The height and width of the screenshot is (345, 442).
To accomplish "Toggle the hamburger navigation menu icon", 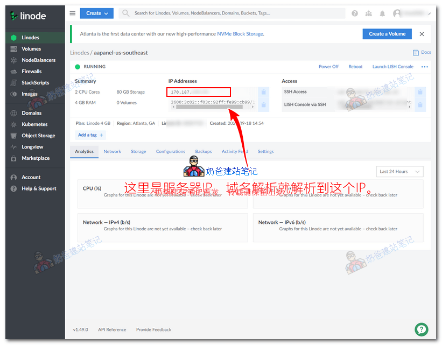I will (73, 13).
